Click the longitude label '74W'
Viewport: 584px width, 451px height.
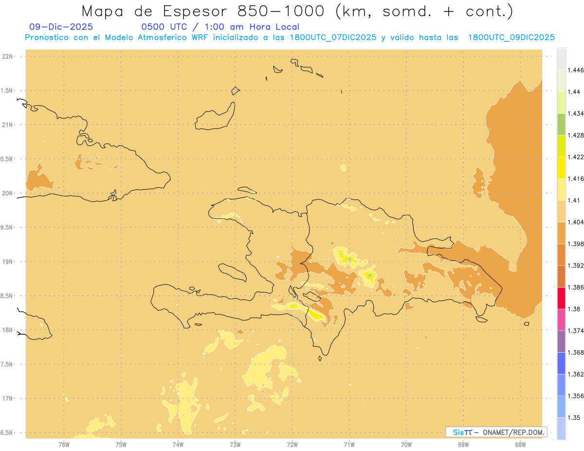point(178,444)
